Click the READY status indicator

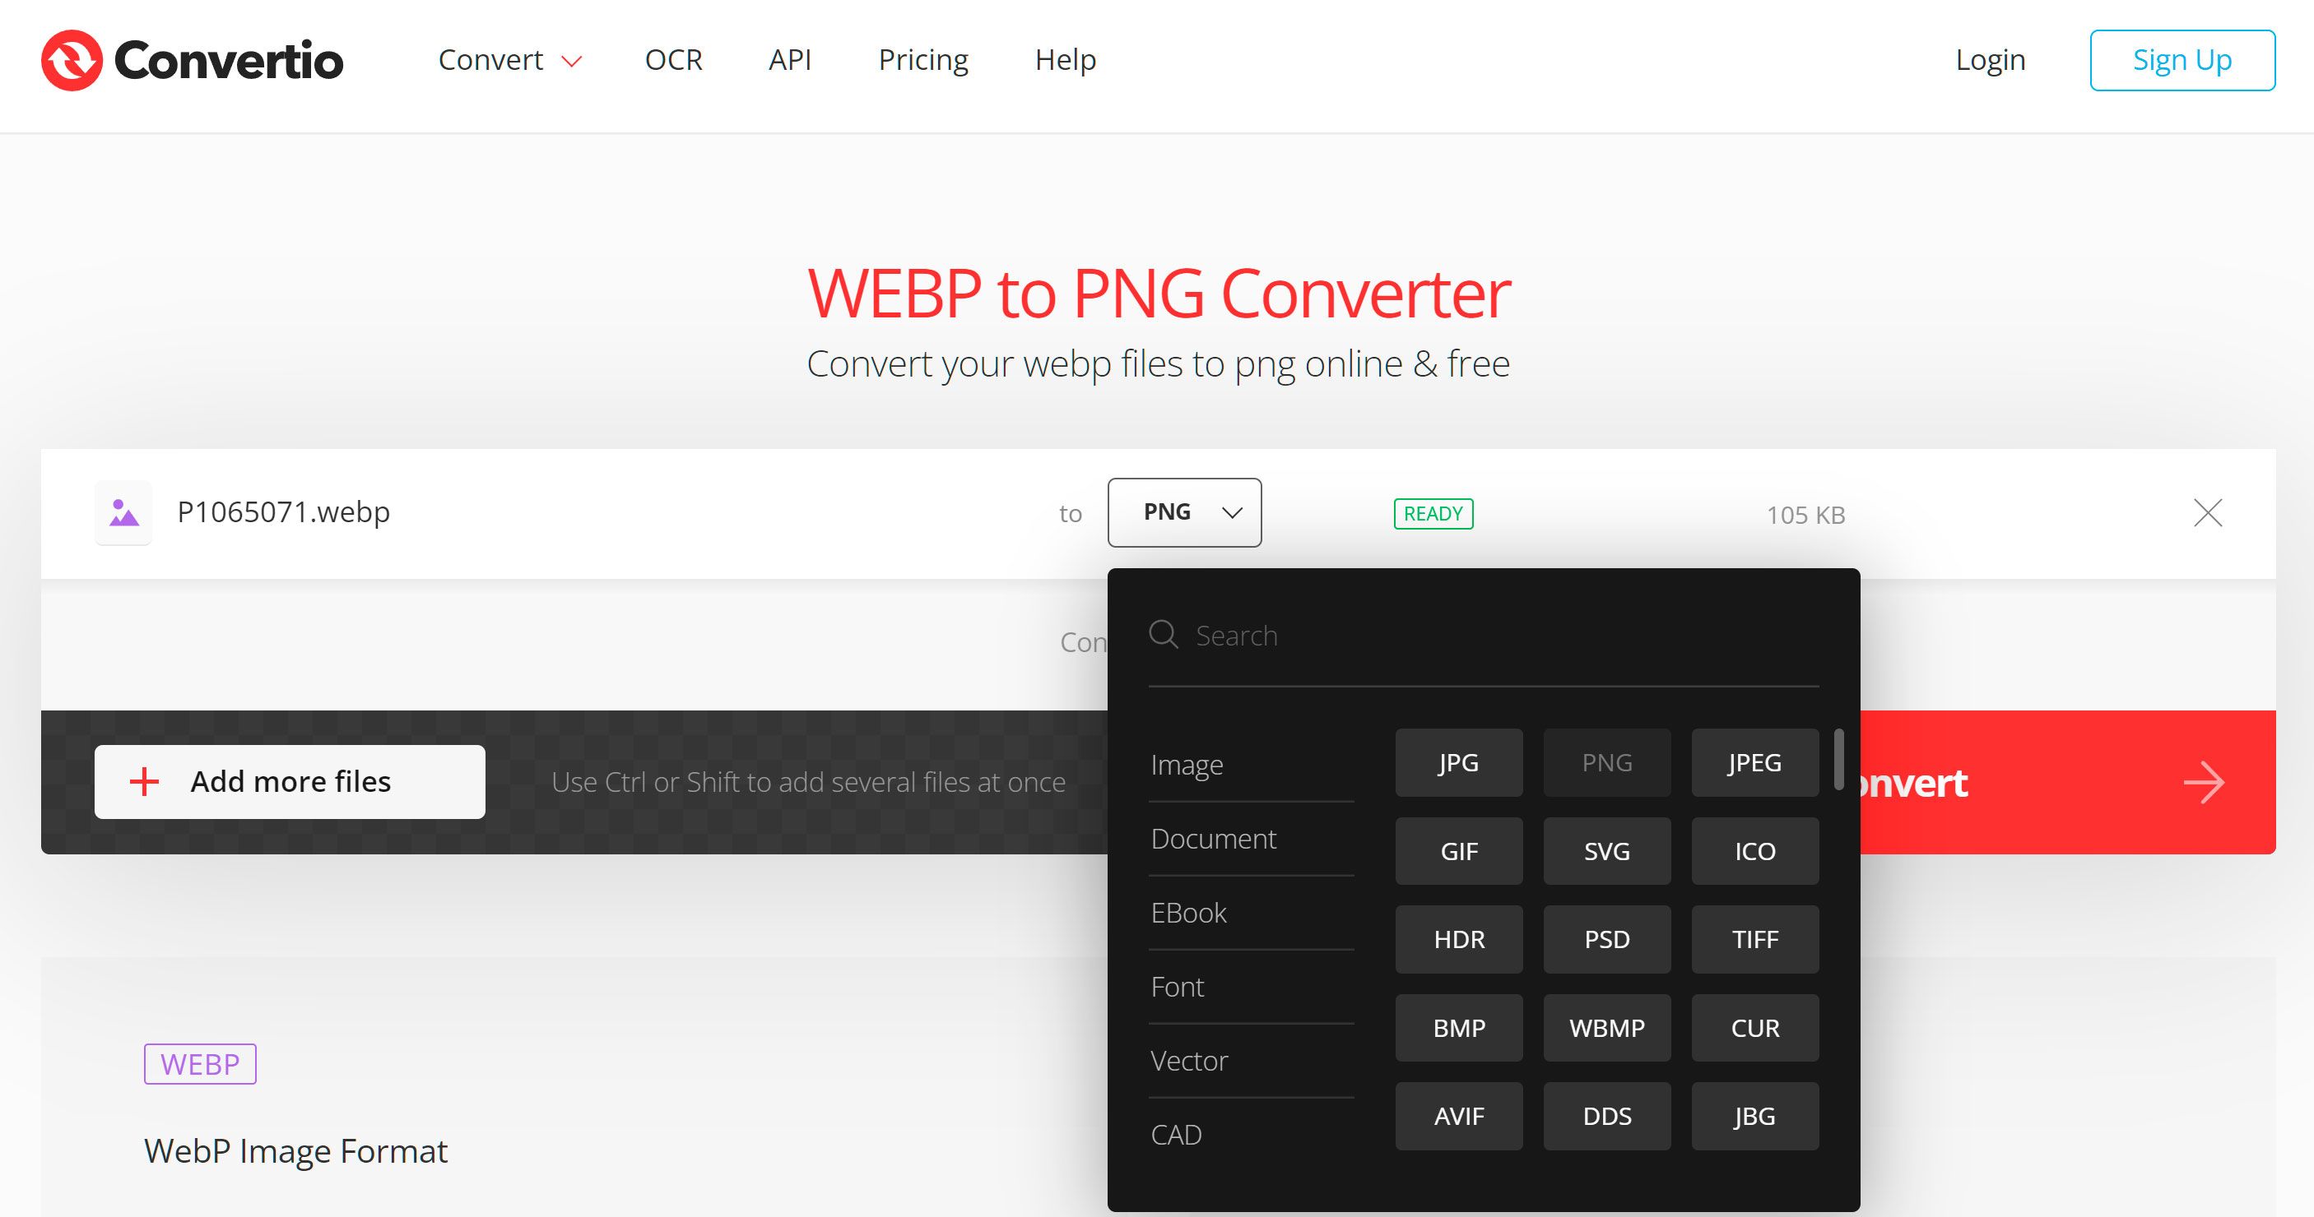(x=1431, y=512)
